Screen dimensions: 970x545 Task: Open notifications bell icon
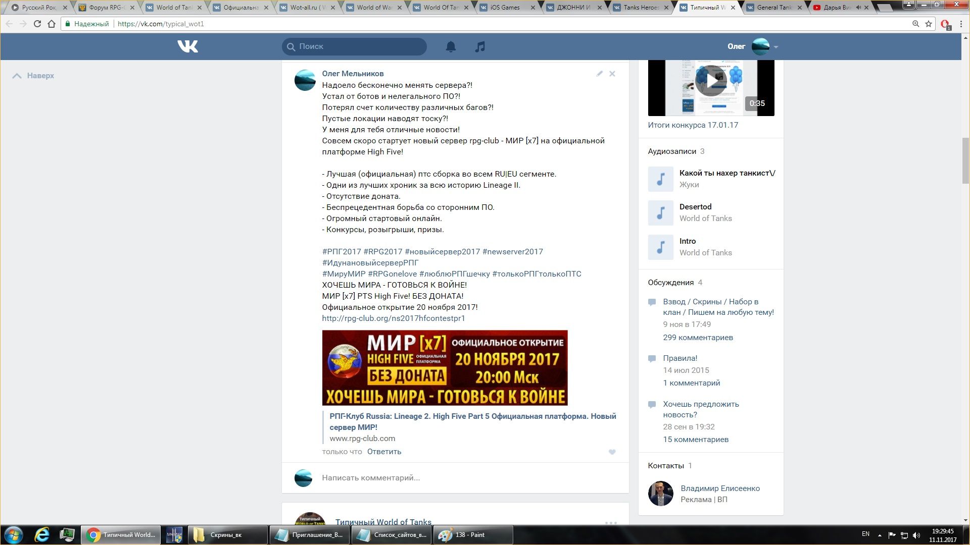451,46
